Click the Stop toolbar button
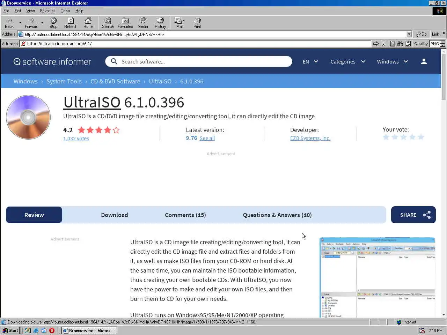The image size is (447, 335). point(53,23)
